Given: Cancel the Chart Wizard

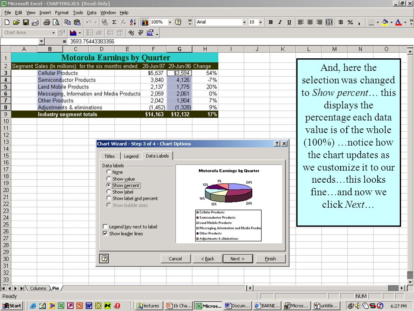Looking at the screenshot, I should [176, 259].
